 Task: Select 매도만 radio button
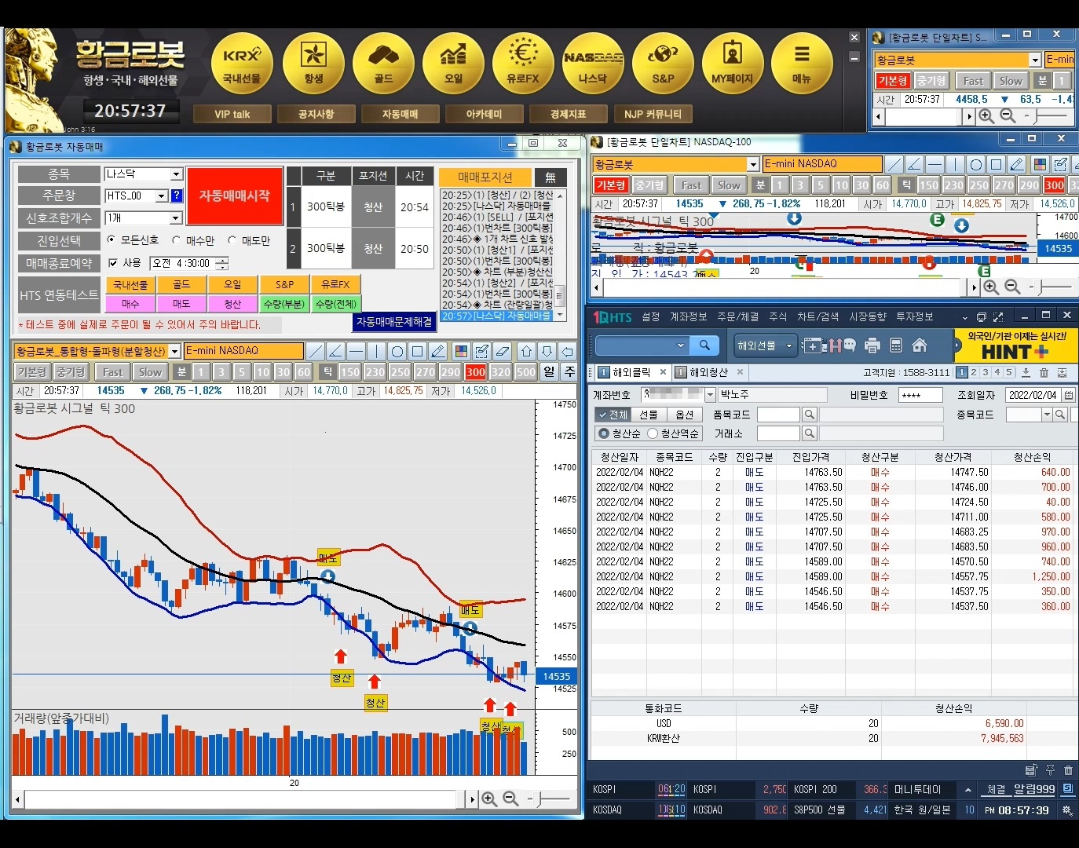[x=232, y=240]
